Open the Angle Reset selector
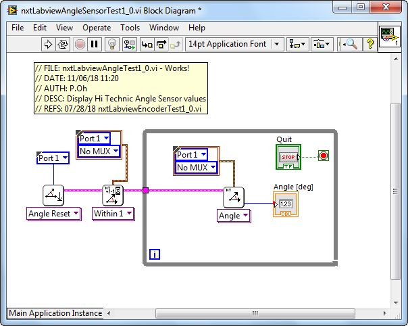 [x=54, y=214]
